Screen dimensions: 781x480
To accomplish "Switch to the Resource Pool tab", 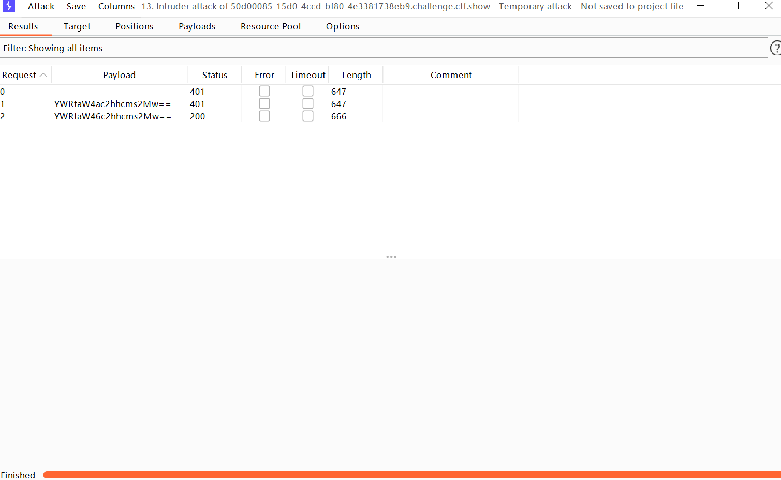I will 271,26.
